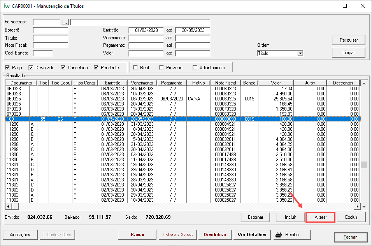Viewport: 372px width, 246px height.
Task: Click the fw application icon in title bar
Action: click(x=6, y=6)
